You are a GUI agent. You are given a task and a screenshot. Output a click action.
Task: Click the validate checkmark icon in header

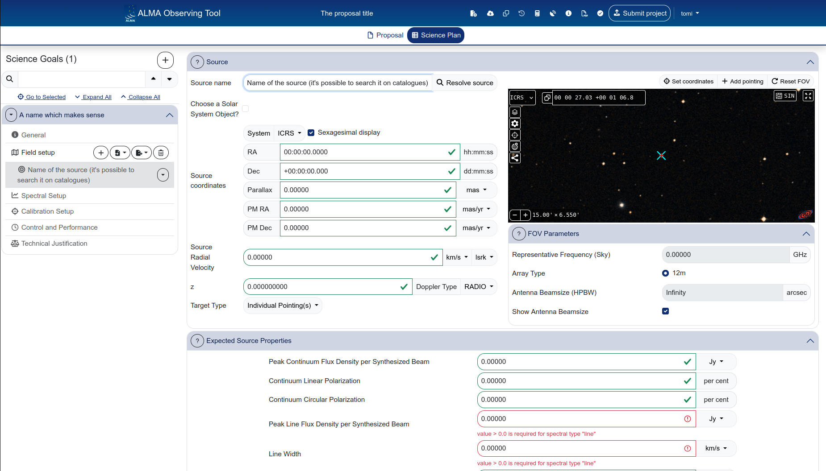600,13
